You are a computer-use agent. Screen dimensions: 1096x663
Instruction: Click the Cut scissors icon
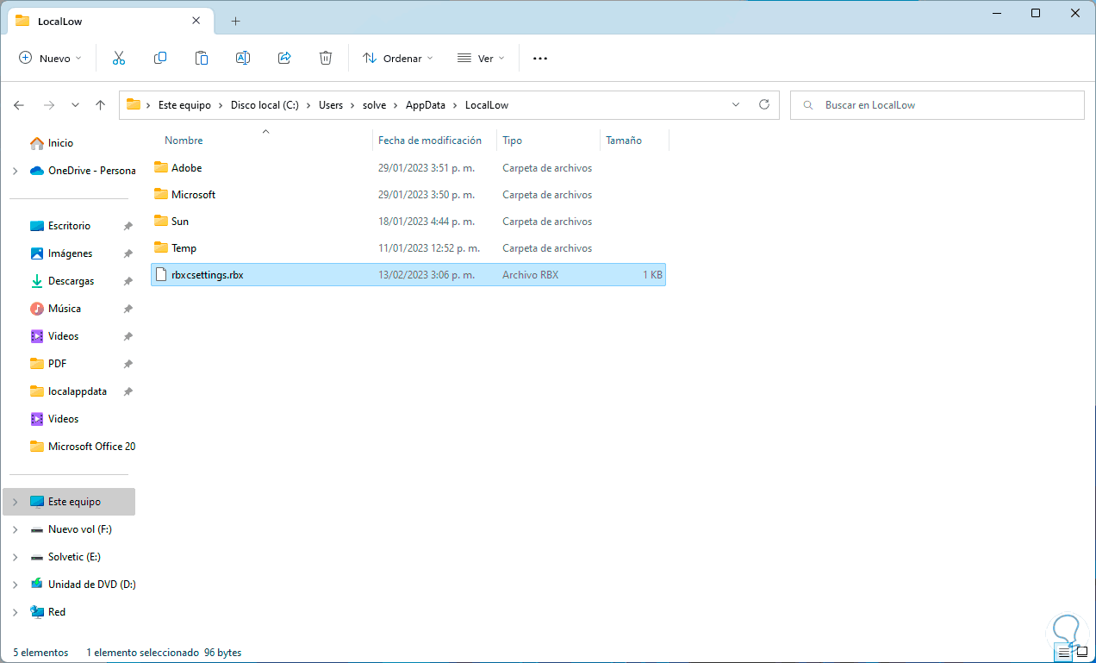119,58
